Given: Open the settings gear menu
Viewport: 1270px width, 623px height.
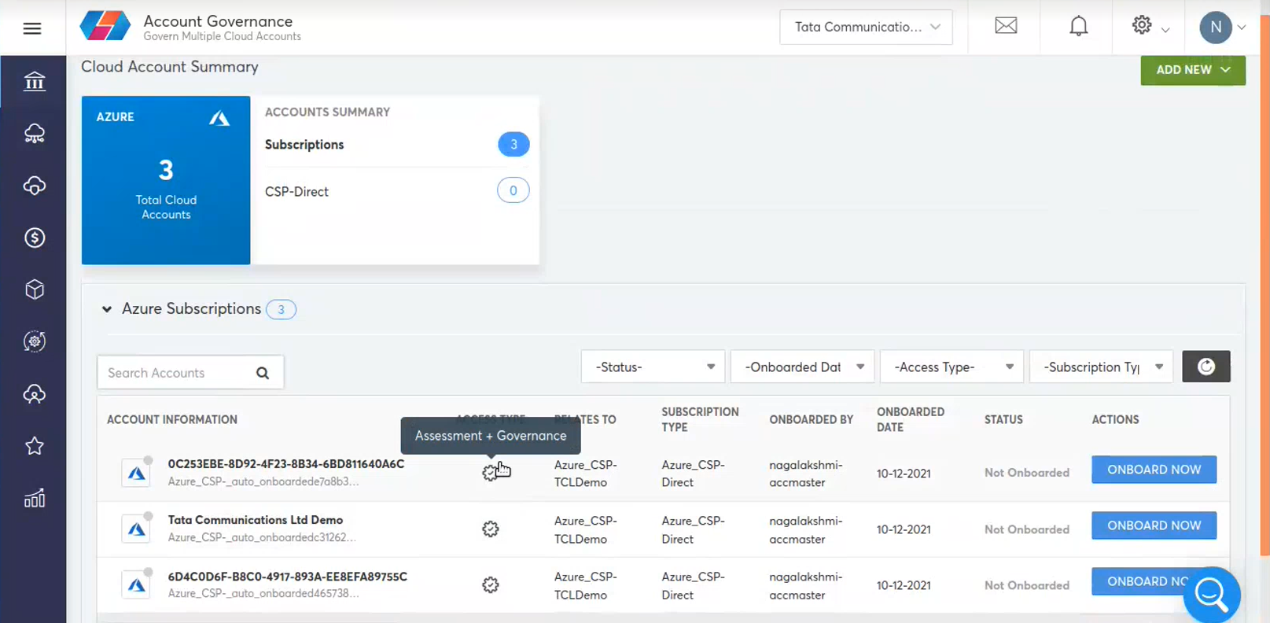Looking at the screenshot, I should (x=1142, y=25).
